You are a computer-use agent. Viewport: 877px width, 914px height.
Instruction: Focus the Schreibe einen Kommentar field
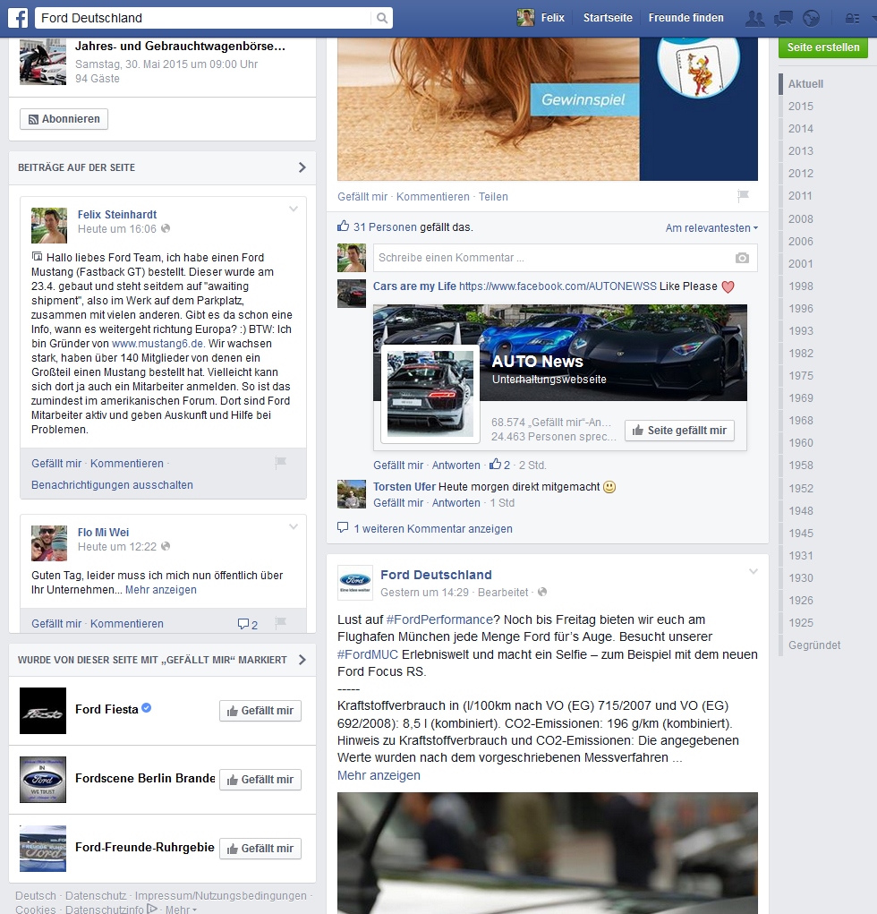pyautogui.click(x=566, y=258)
